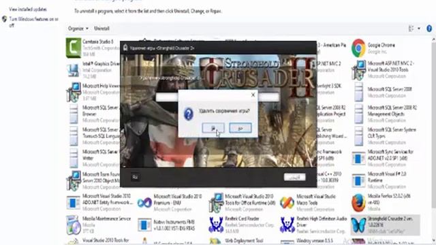The height and width of the screenshot is (245, 436).
Task: Open the Organize dropdown menu
Action: coord(78,29)
